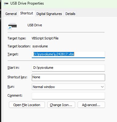
Task: Click the Target type VBScript Script File text
Action: point(45,38)
